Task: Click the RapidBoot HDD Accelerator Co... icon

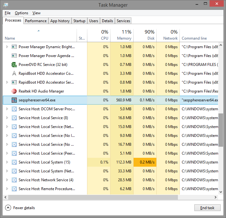Action: click(14, 74)
